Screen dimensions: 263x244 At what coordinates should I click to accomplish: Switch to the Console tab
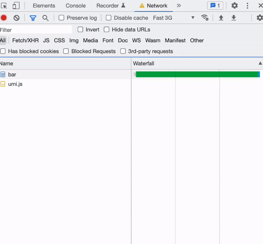click(76, 6)
